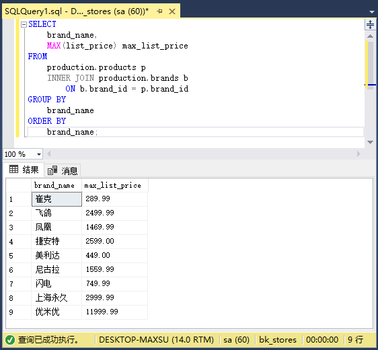This screenshot has height=350, width=378.
Task: Place cursor on MAX(list_price) expression
Action: point(81,46)
